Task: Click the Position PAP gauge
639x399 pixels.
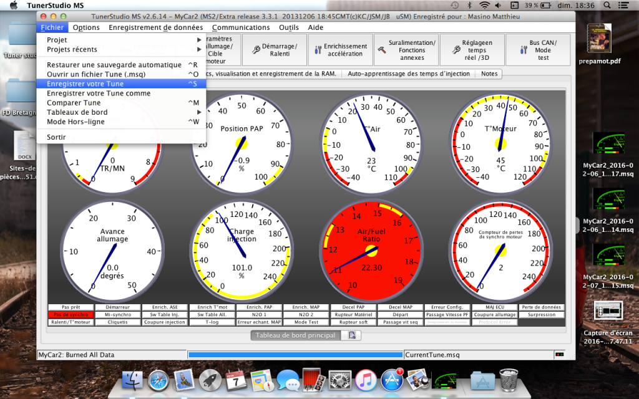Action: pyautogui.click(x=241, y=144)
